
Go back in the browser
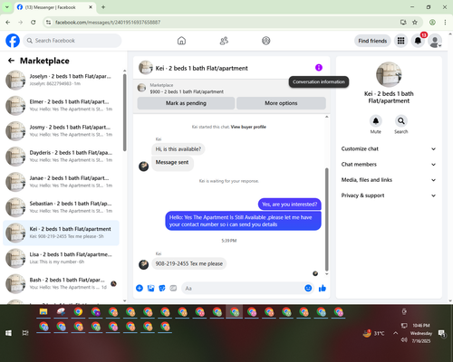pos(8,22)
